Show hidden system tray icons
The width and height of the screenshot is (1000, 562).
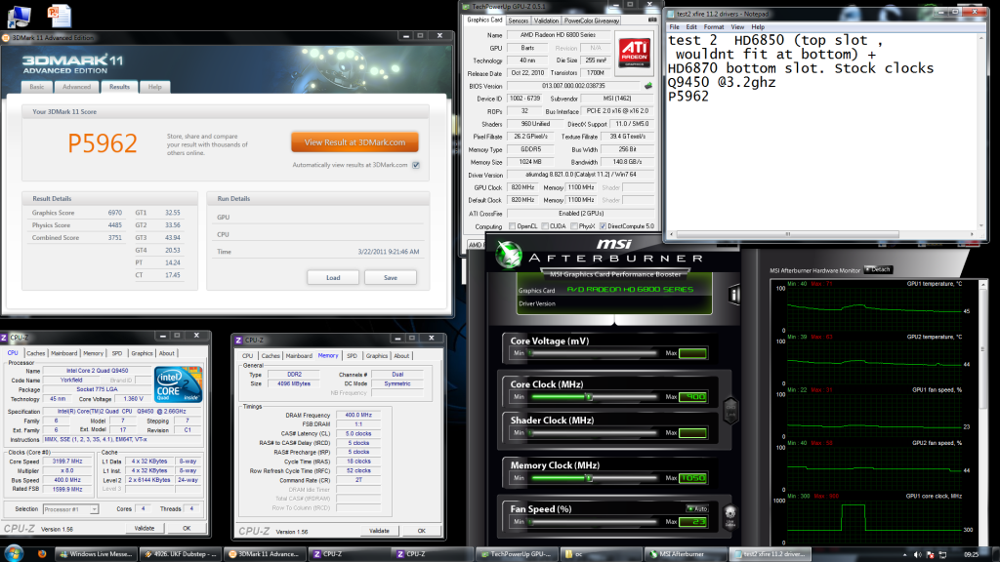904,555
